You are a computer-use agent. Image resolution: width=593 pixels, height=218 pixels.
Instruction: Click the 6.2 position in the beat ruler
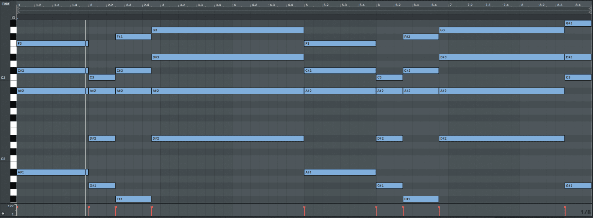(x=398, y=5)
